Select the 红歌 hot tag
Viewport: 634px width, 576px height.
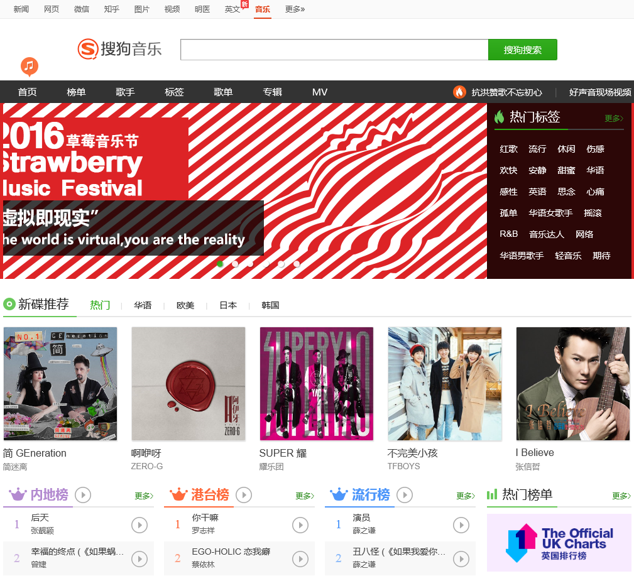click(509, 149)
